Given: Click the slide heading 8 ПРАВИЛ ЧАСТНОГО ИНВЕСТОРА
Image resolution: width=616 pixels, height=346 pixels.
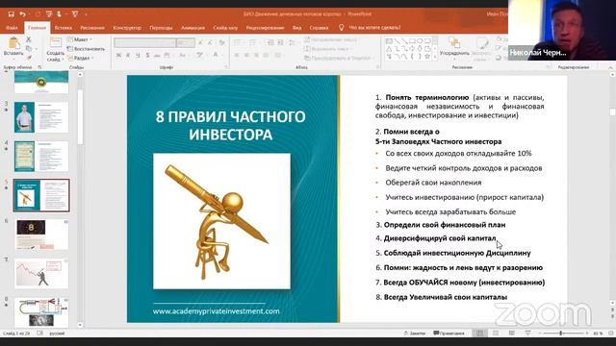Looking at the screenshot, I should tap(231, 126).
